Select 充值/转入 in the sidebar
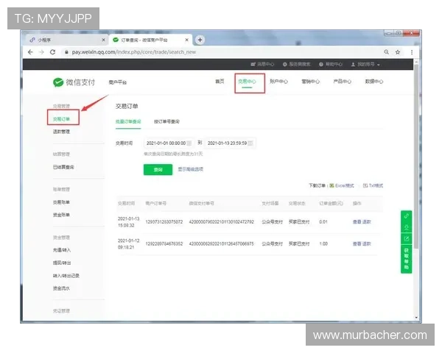 62,250
